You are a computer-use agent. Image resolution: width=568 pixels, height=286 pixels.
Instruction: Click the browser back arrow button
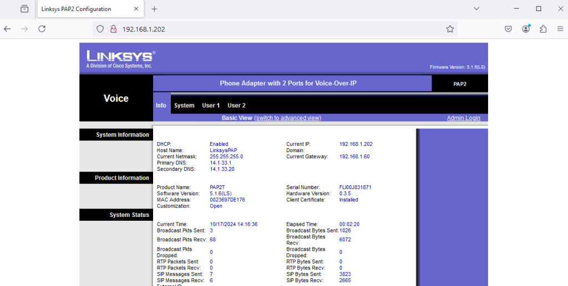tap(8, 29)
